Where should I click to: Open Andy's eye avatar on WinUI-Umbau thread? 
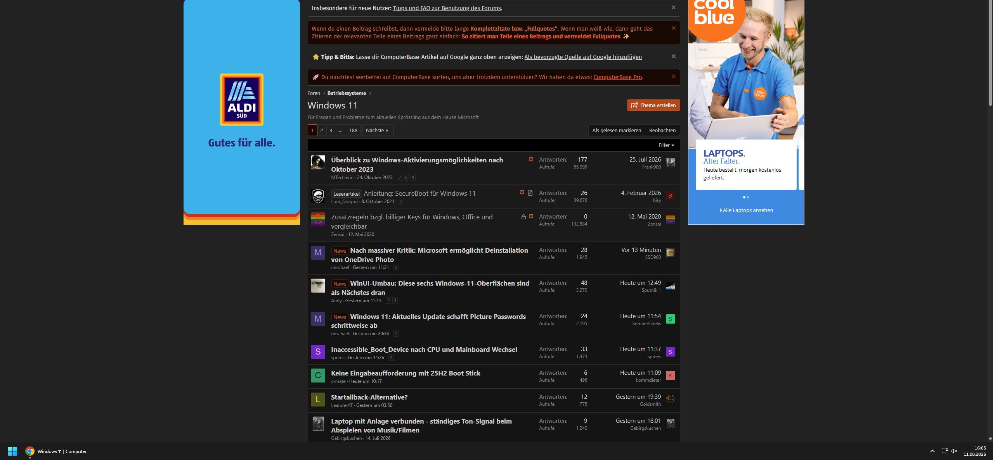(318, 286)
